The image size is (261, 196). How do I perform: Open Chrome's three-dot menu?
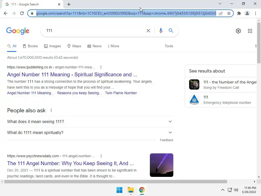coord(255,13)
